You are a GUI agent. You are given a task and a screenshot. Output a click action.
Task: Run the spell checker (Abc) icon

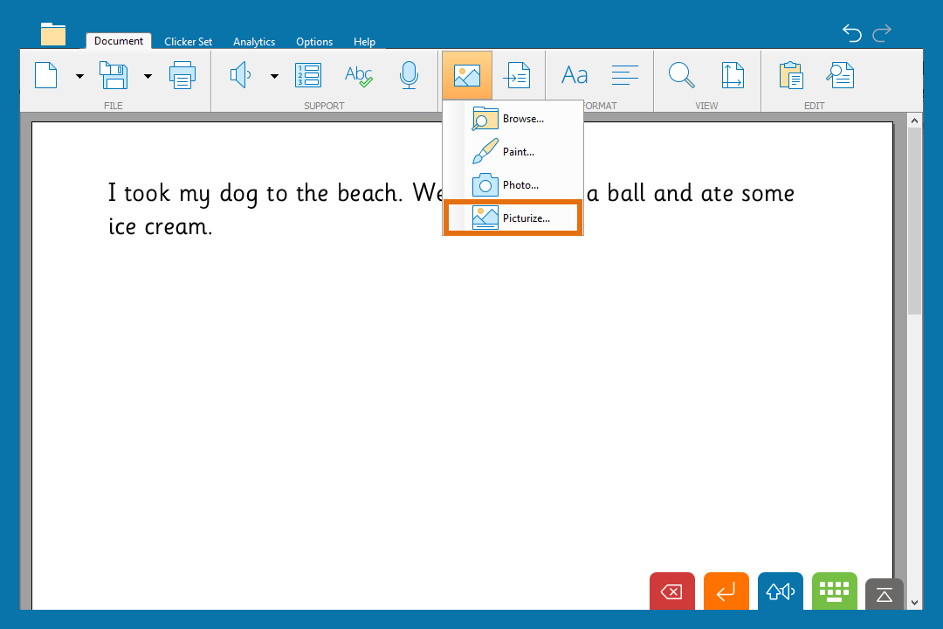358,75
